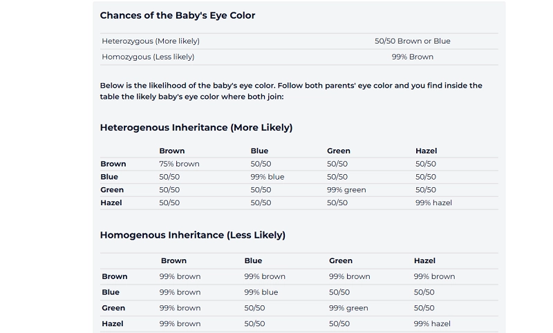Click "99% Brown" in the Homozygous row
The image size is (553, 333).
(412, 57)
